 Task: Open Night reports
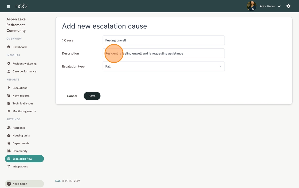(x=21, y=96)
